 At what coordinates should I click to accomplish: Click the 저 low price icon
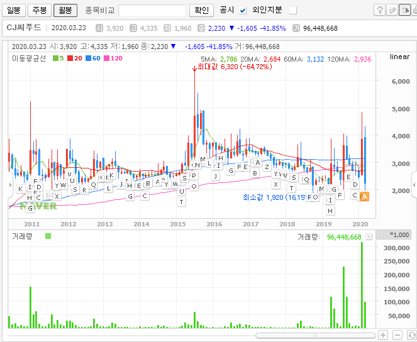(x=167, y=28)
